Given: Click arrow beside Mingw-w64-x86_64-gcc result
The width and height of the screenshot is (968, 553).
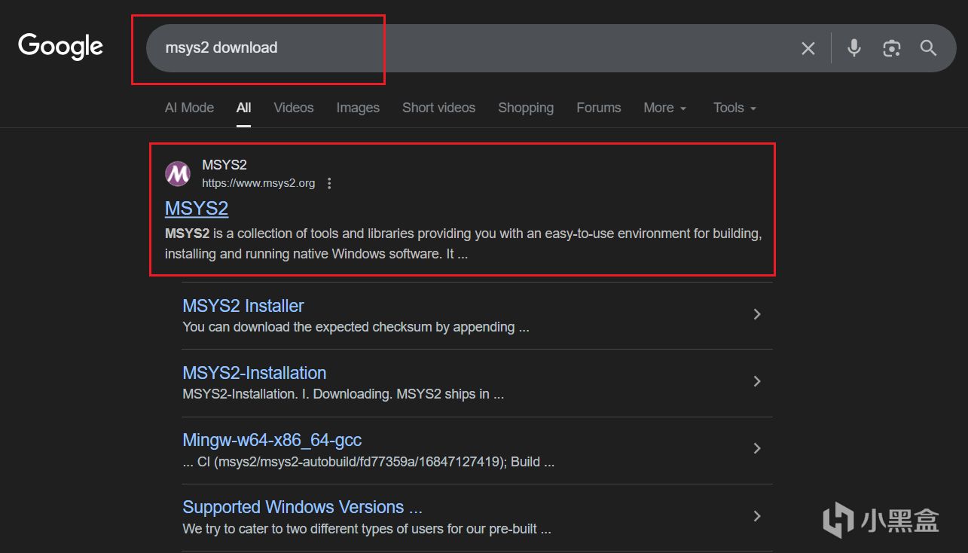Looking at the screenshot, I should [x=757, y=448].
